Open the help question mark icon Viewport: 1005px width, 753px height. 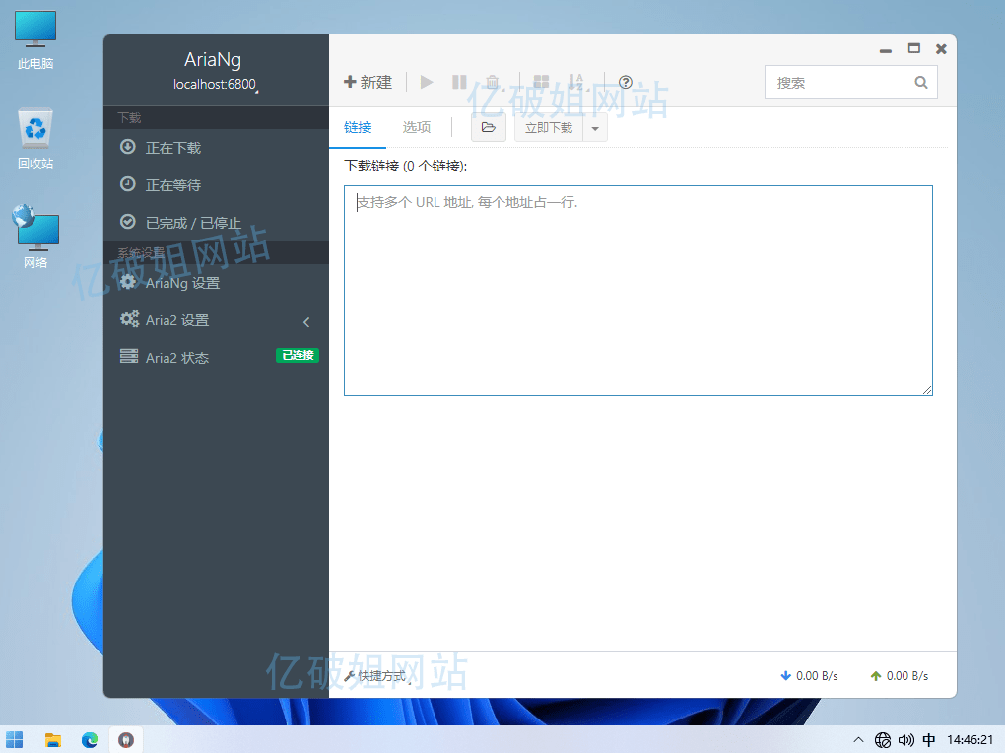pyautogui.click(x=625, y=83)
